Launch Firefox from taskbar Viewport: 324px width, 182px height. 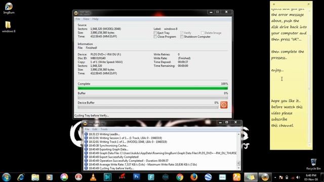click(x=194, y=177)
